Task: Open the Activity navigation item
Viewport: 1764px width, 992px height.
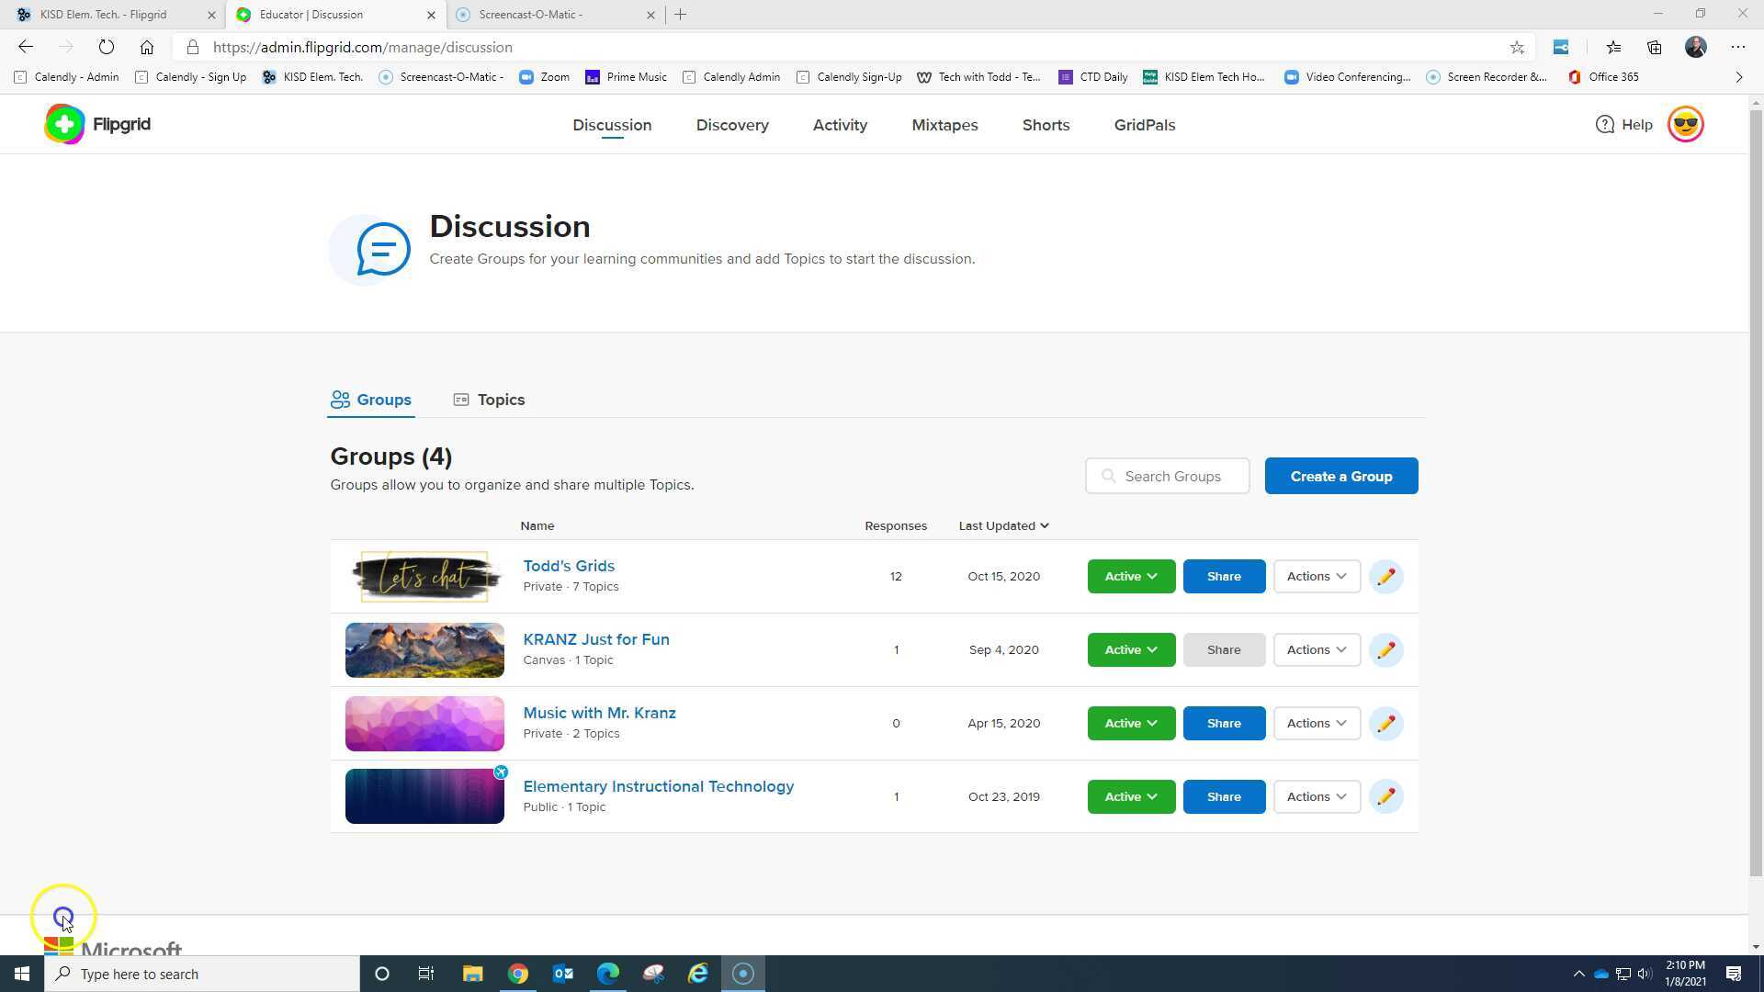Action: pyautogui.click(x=840, y=125)
